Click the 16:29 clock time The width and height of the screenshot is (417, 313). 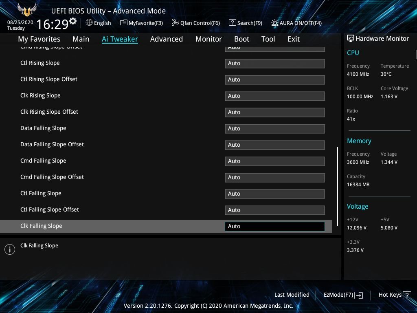[53, 24]
